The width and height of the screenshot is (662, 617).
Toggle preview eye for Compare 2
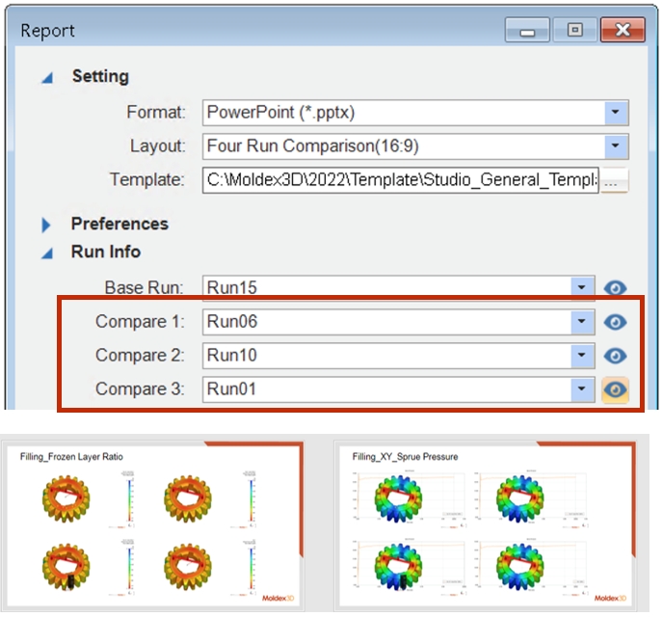pos(615,356)
